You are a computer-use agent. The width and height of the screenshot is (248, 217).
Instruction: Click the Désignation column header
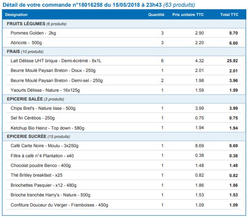tap(16, 15)
